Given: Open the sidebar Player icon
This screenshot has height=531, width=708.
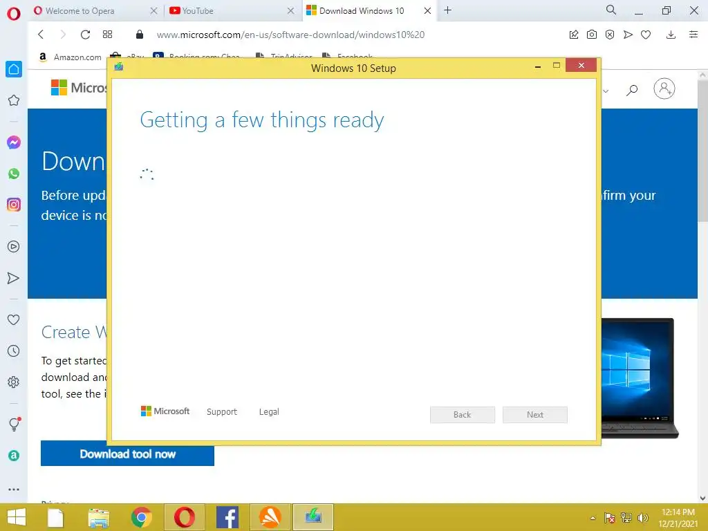Looking at the screenshot, I should pos(14,247).
